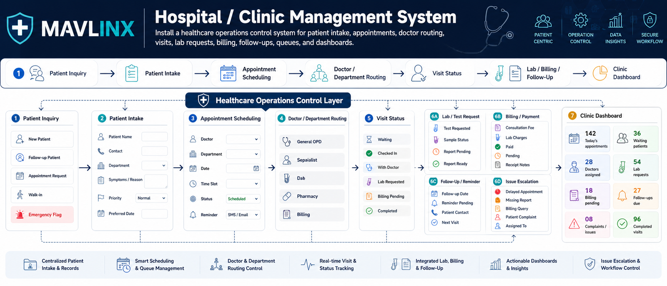
Task: Toggle the Next Visit check circle
Action: coord(434,223)
